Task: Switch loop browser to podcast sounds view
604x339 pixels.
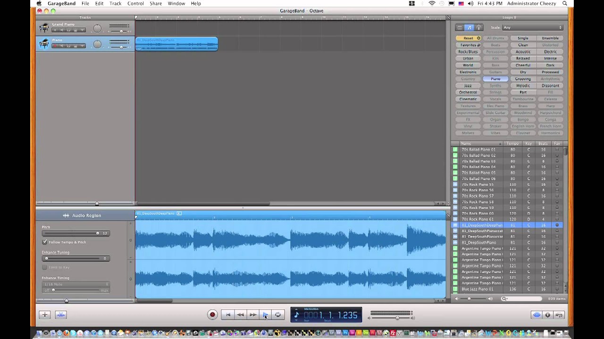Action: pyautogui.click(x=479, y=28)
